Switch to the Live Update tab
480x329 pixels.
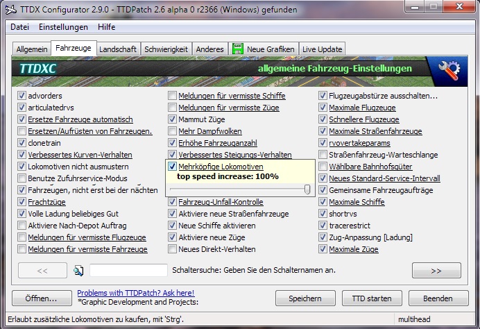(x=322, y=49)
